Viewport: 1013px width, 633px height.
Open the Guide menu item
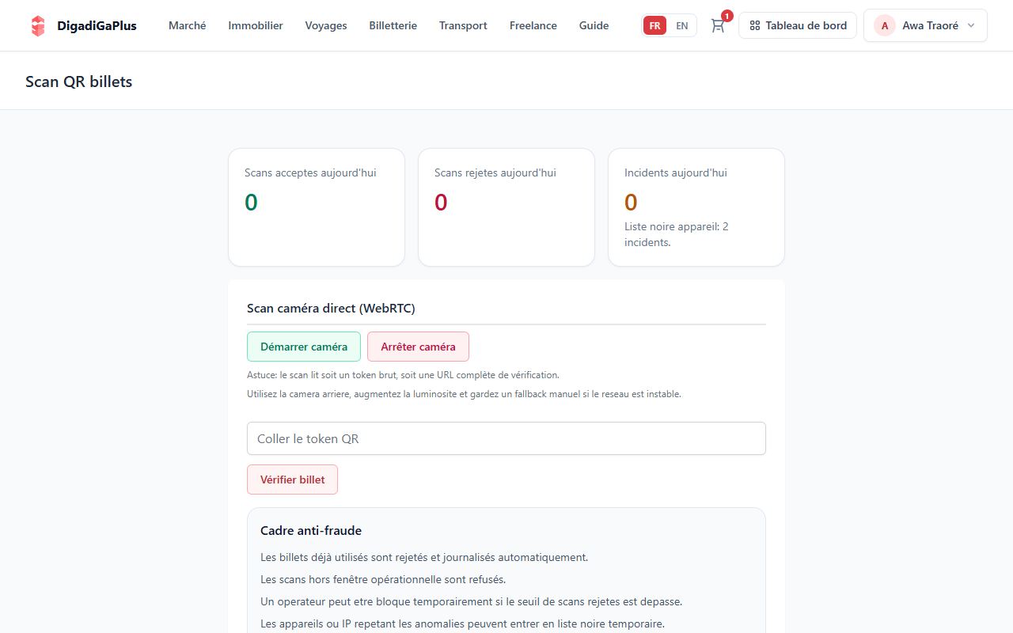(594, 25)
